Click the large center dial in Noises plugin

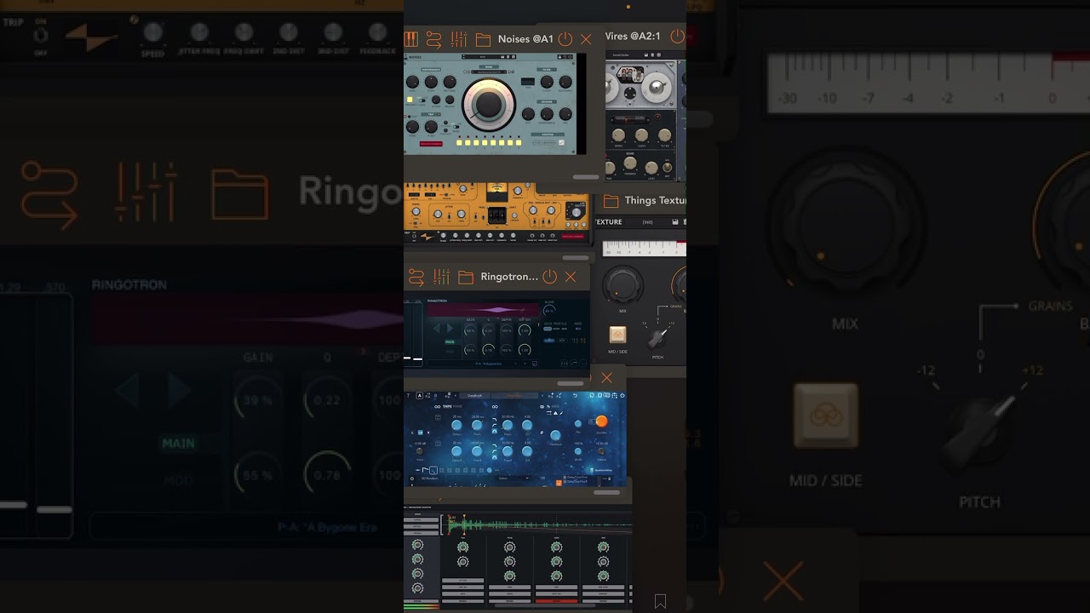tap(488, 104)
